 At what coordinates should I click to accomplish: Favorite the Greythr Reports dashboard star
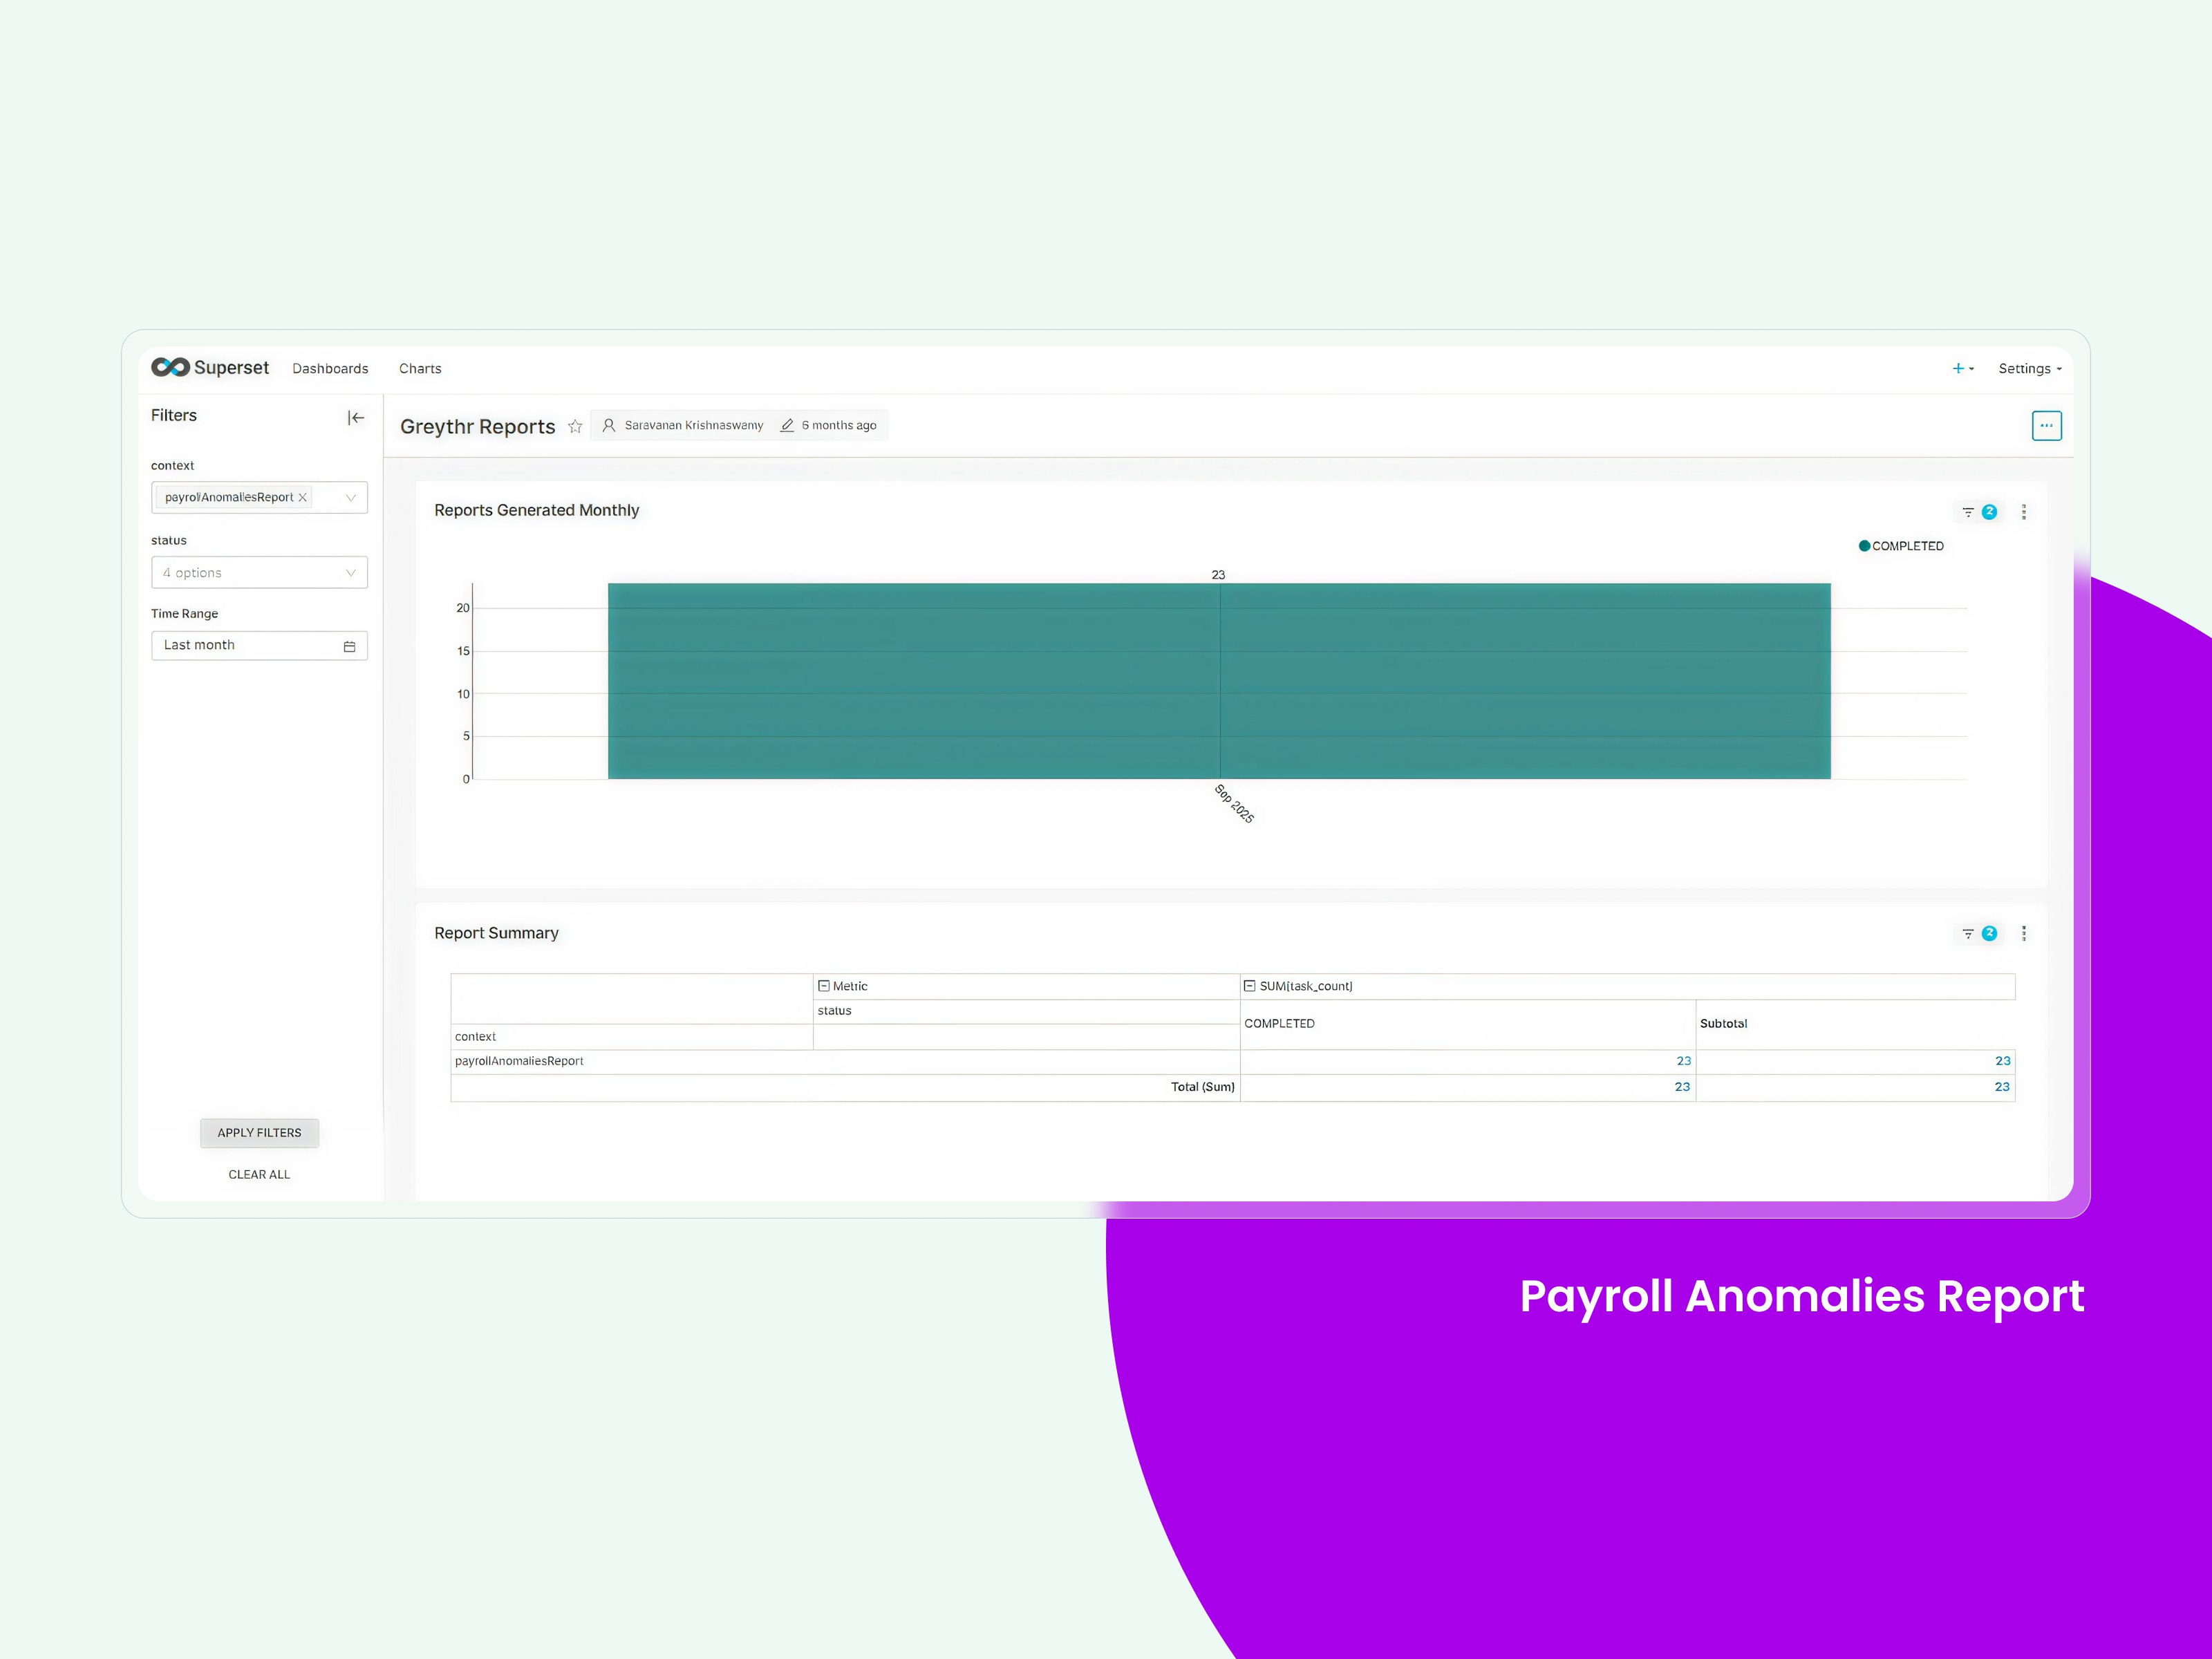[x=575, y=427]
